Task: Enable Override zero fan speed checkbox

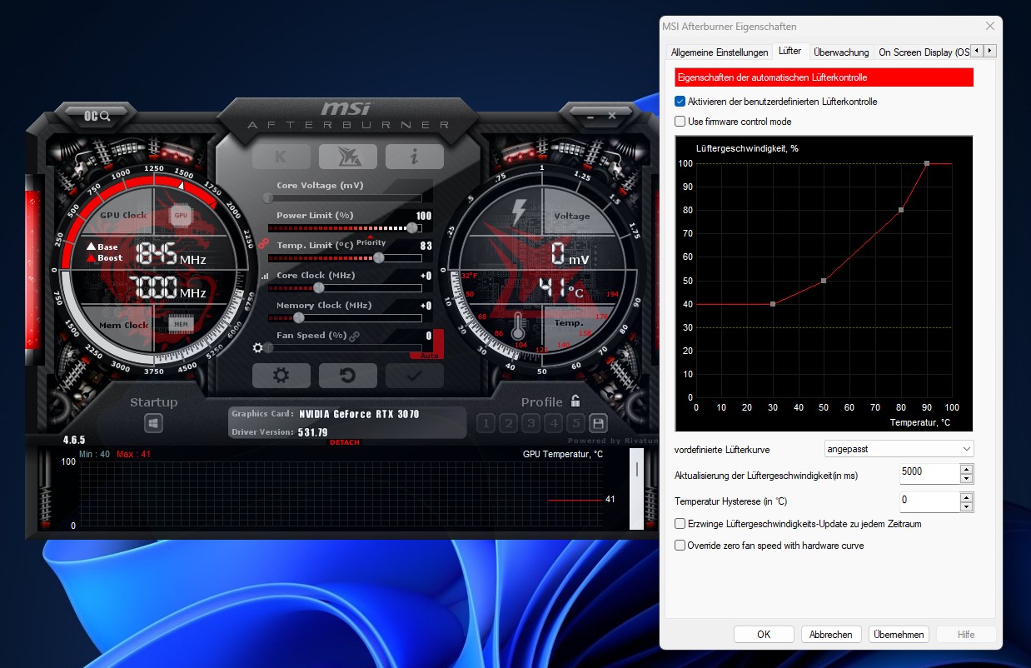Action: point(680,546)
